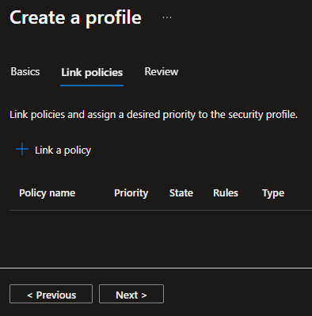
Task: Click the blue plus icon
Action: (22, 150)
